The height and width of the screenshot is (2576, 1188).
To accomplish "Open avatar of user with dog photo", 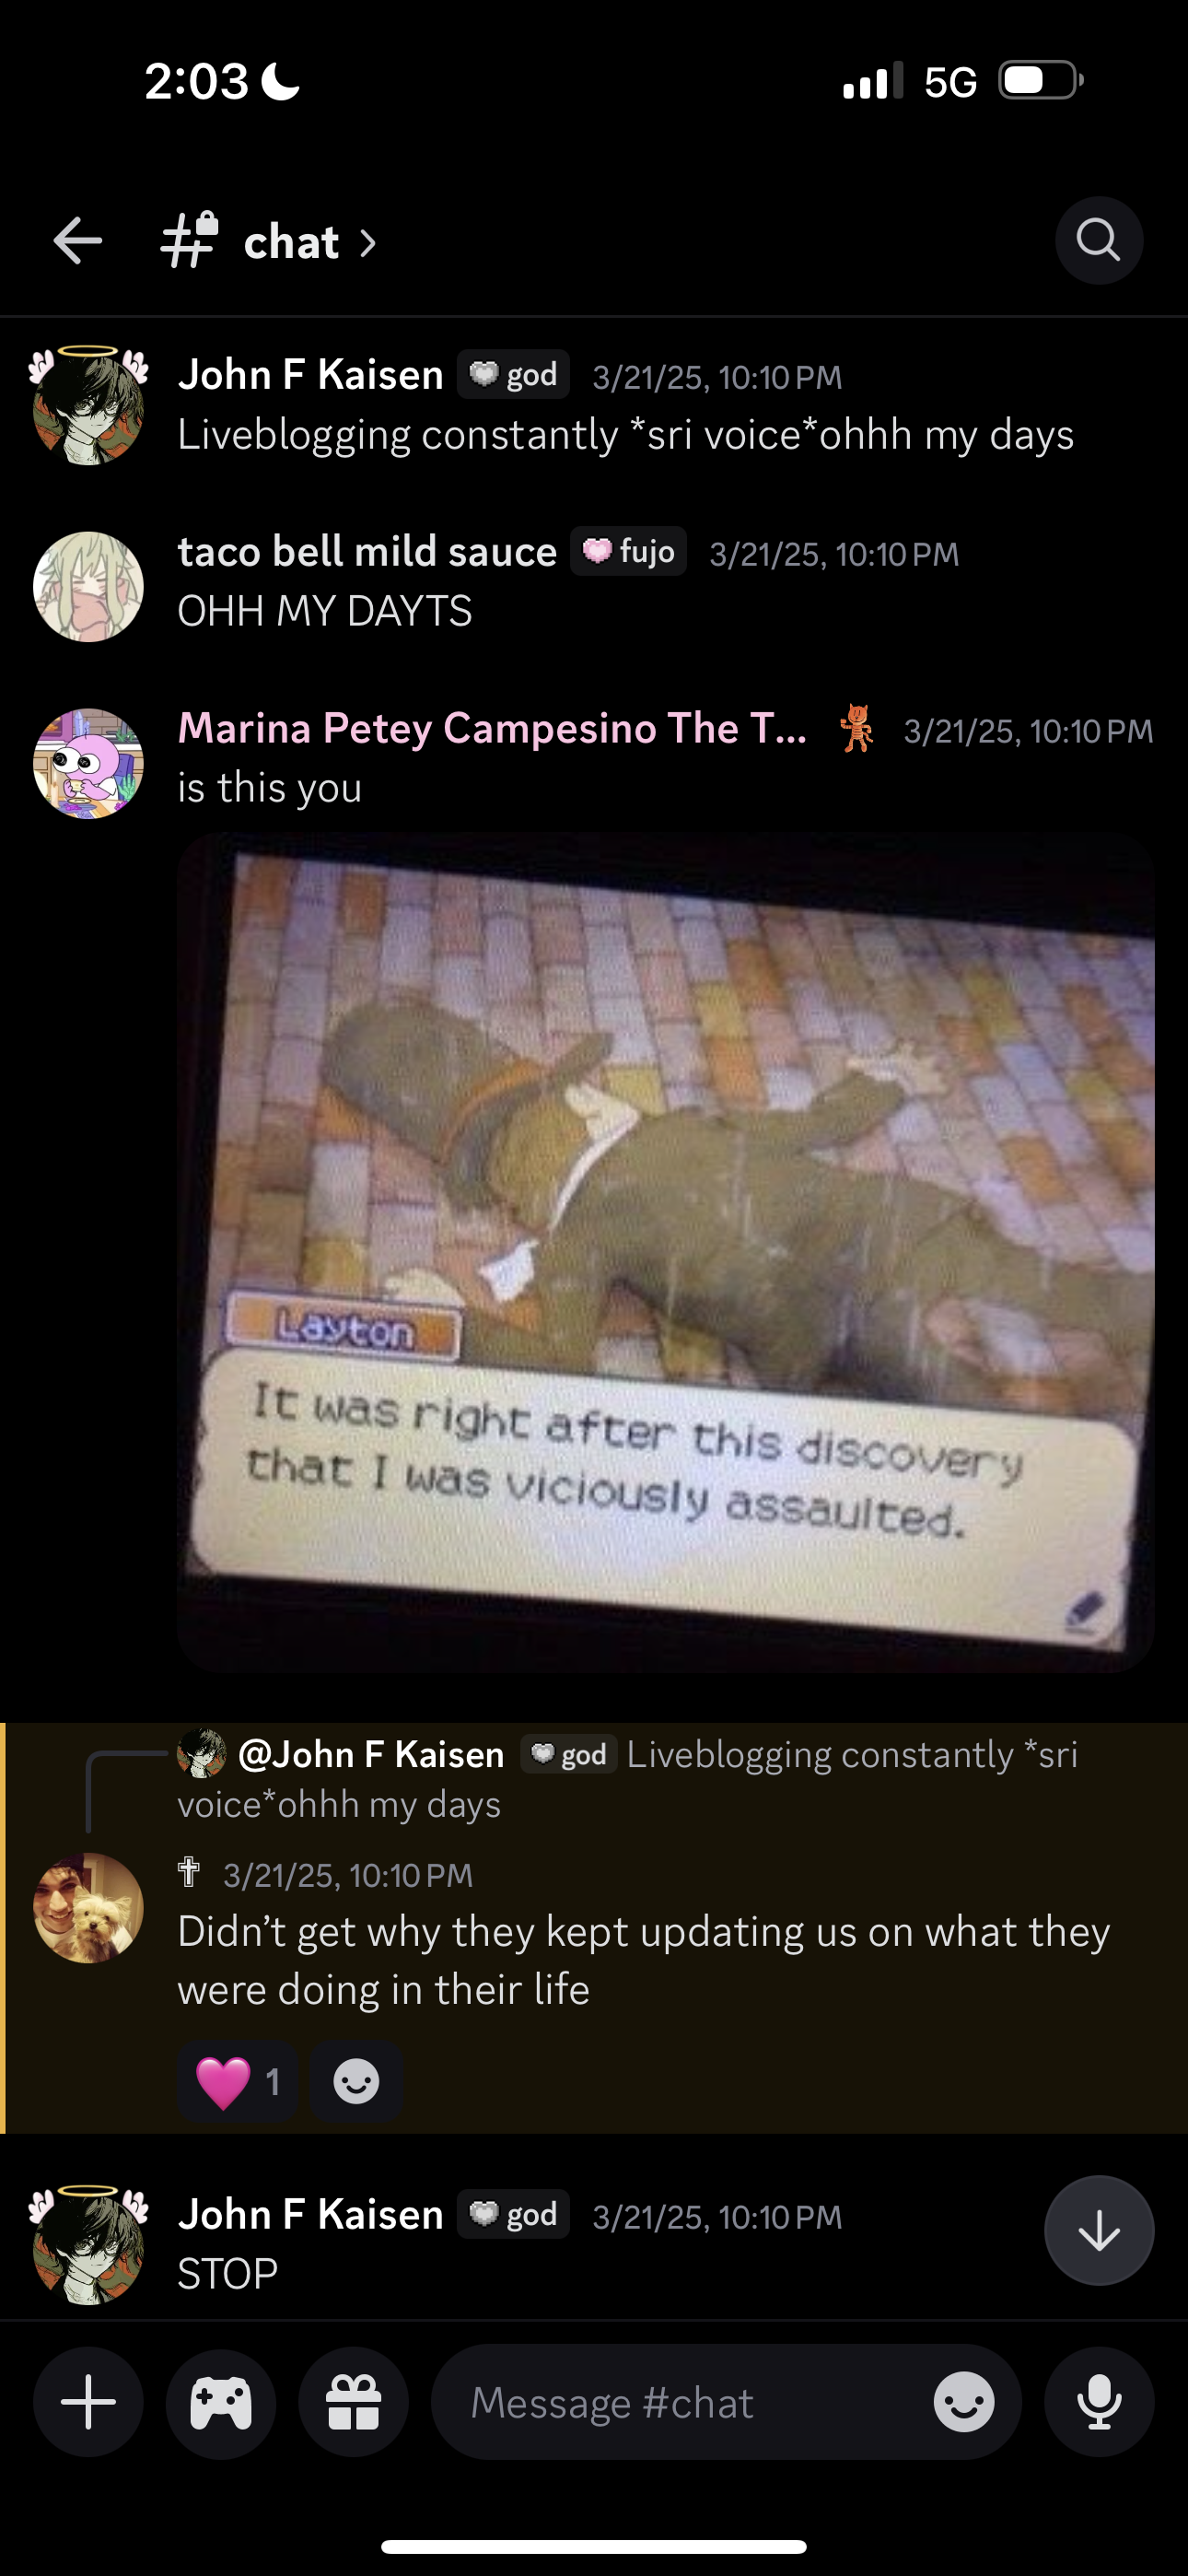I will pyautogui.click(x=88, y=1908).
